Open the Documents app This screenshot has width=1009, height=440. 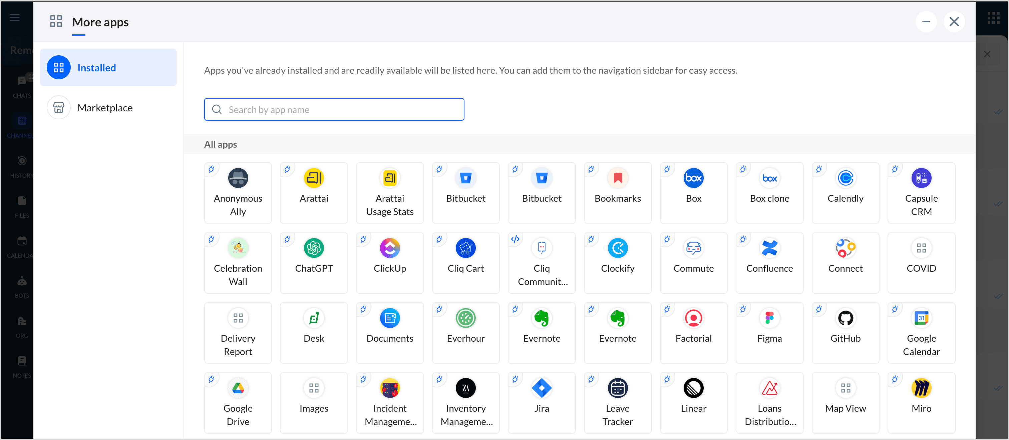click(390, 333)
